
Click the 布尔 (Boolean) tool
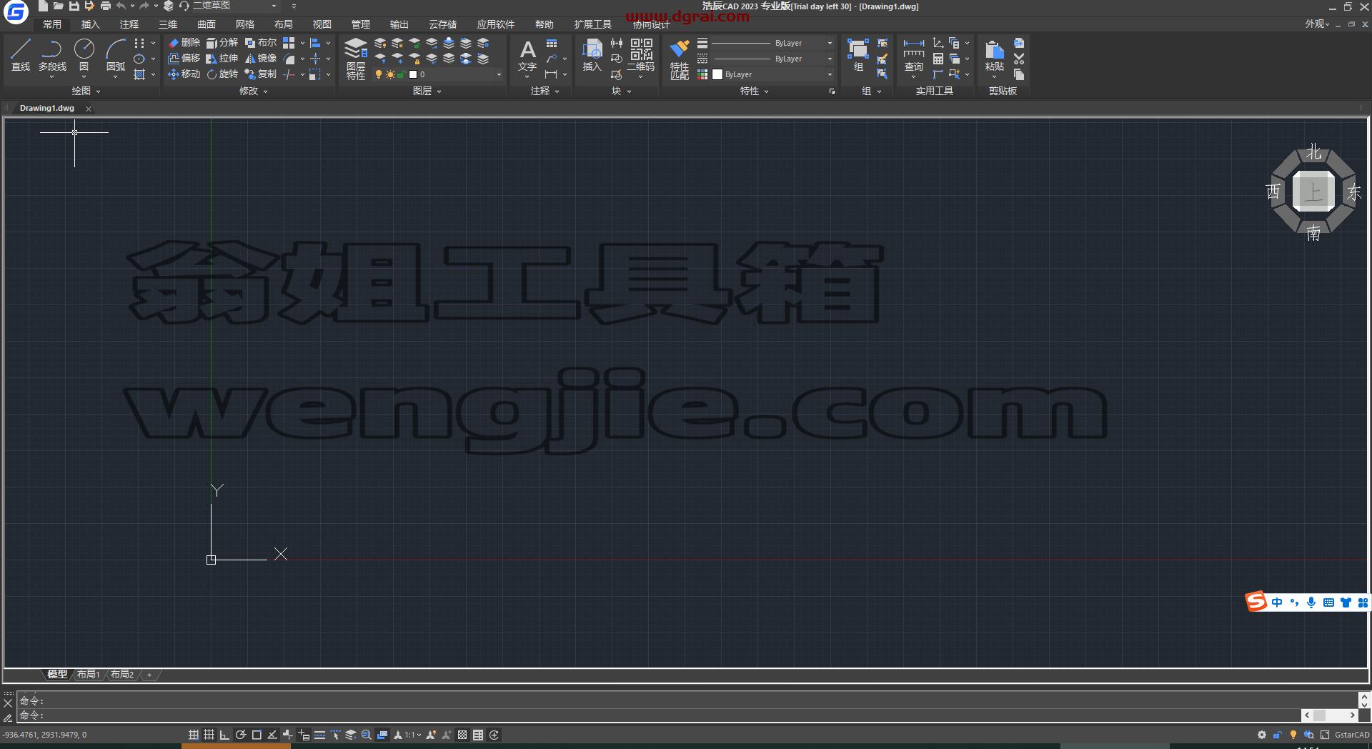[261, 43]
